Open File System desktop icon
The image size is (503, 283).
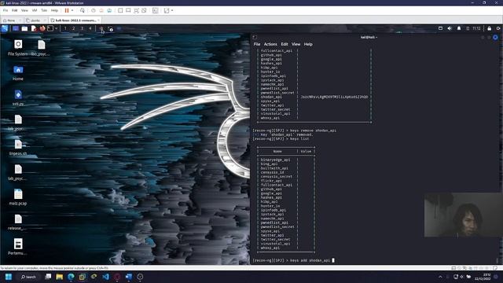18,47
